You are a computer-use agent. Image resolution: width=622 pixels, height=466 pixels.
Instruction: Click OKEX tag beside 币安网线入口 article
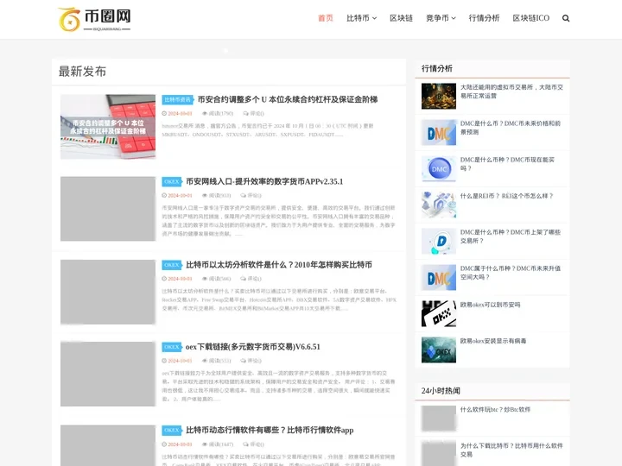point(172,182)
